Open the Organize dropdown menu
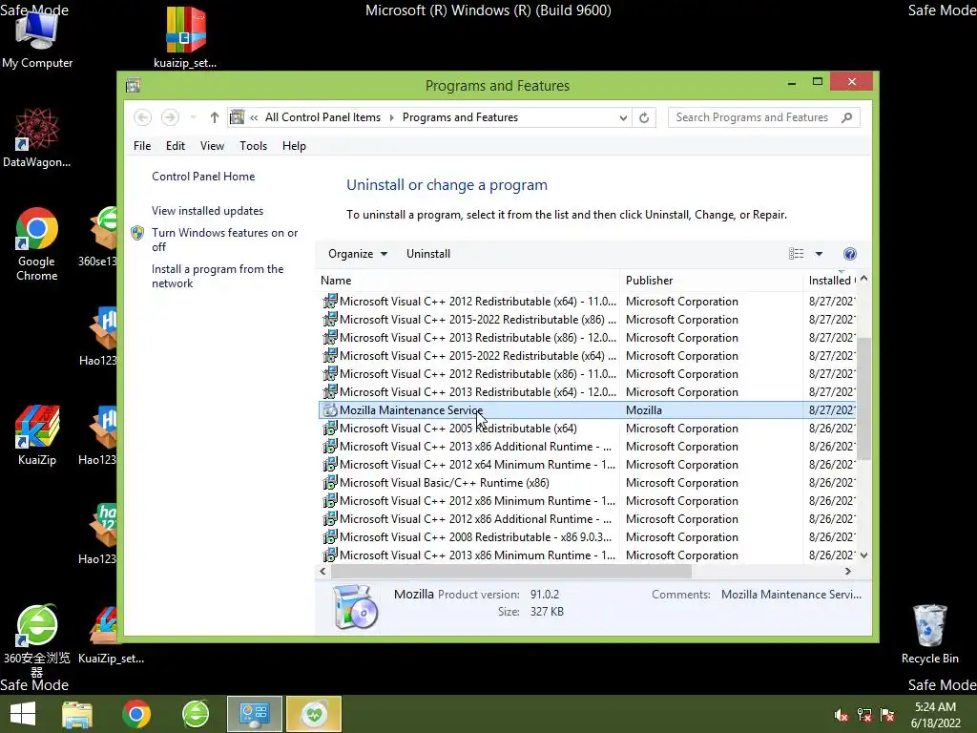The height and width of the screenshot is (733, 977). click(358, 254)
